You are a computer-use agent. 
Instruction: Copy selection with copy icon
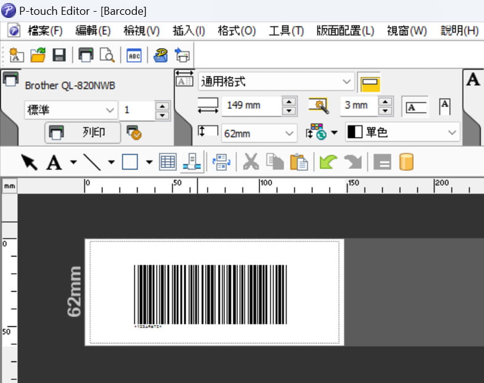point(275,162)
